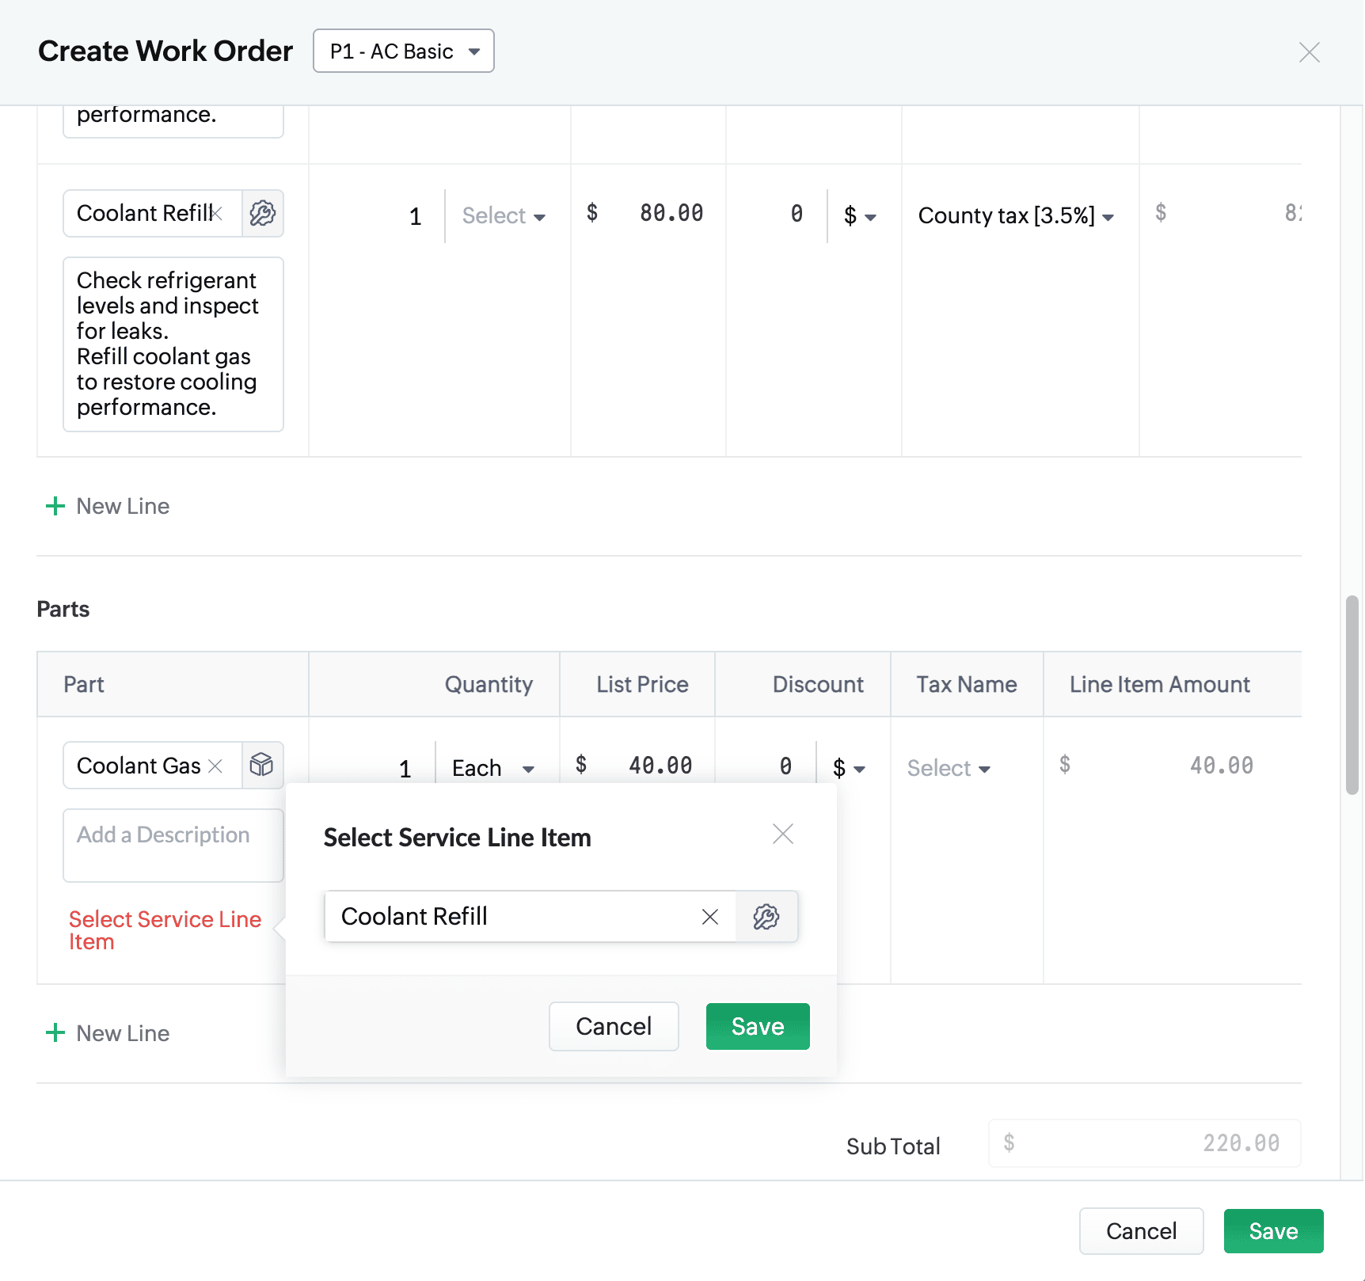1365x1281 pixels.
Task: Edit the Coolant Refill service discount value
Action: pos(796,214)
